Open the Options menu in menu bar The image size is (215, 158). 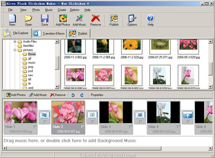point(74,10)
